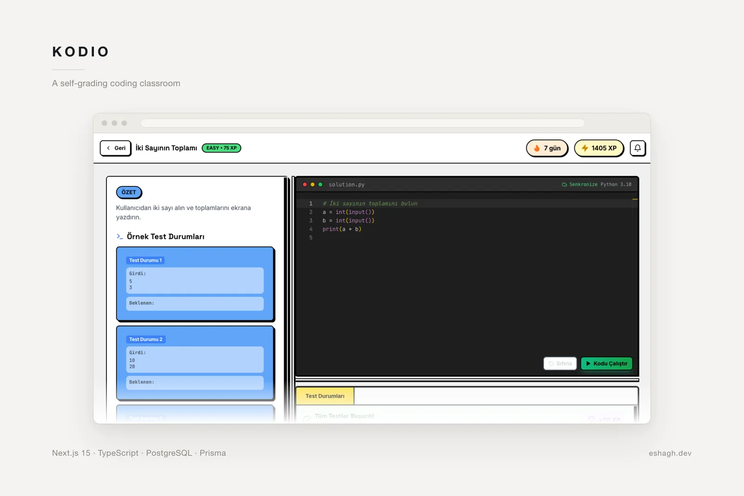This screenshot has height=496, width=744.
Task: Click the line b = int(input())
Action: [x=348, y=221]
